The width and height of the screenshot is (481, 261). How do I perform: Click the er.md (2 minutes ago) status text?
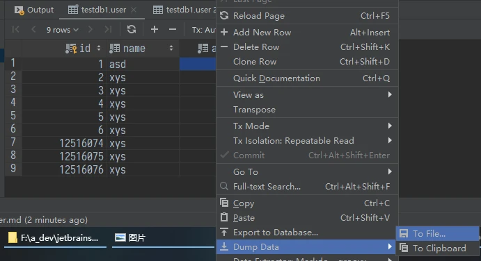tap(44, 220)
